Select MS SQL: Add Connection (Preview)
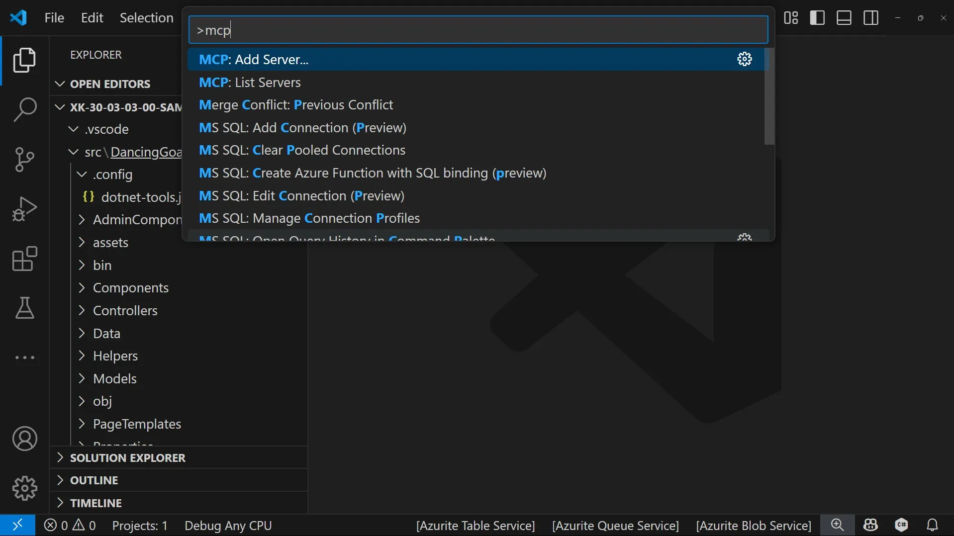This screenshot has width=954, height=536. 476,128
